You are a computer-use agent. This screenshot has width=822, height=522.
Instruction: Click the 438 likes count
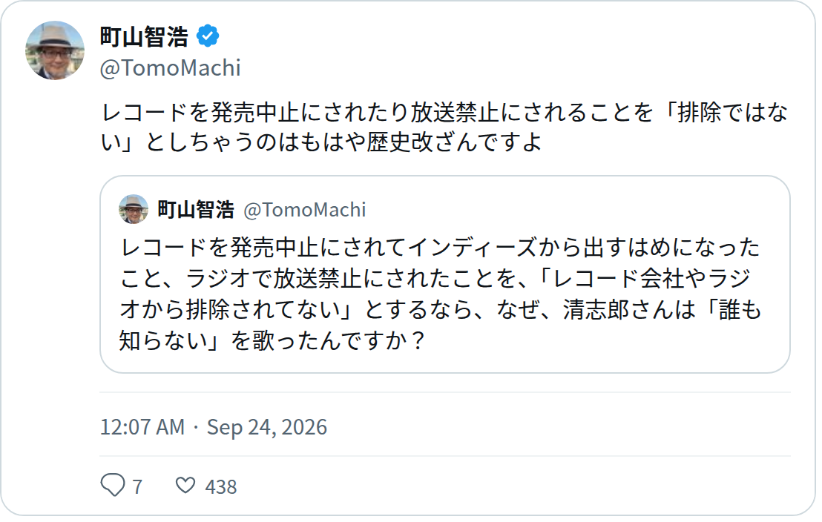tap(220, 487)
